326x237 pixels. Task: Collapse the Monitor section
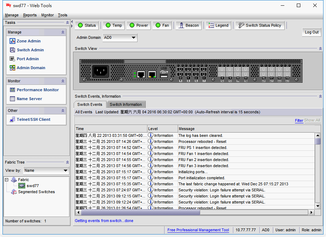point(63,81)
